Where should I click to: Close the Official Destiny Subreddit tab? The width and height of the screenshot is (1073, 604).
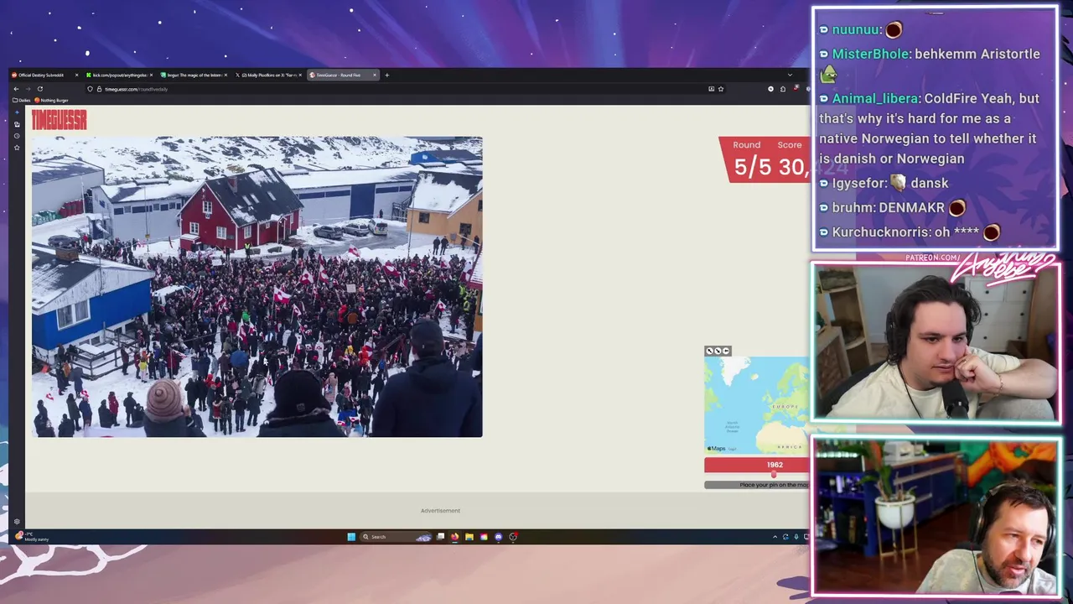76,75
